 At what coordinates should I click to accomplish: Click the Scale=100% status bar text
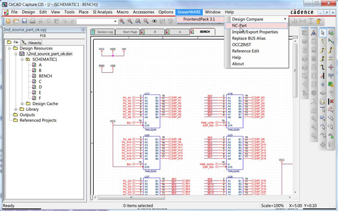tap(272, 206)
